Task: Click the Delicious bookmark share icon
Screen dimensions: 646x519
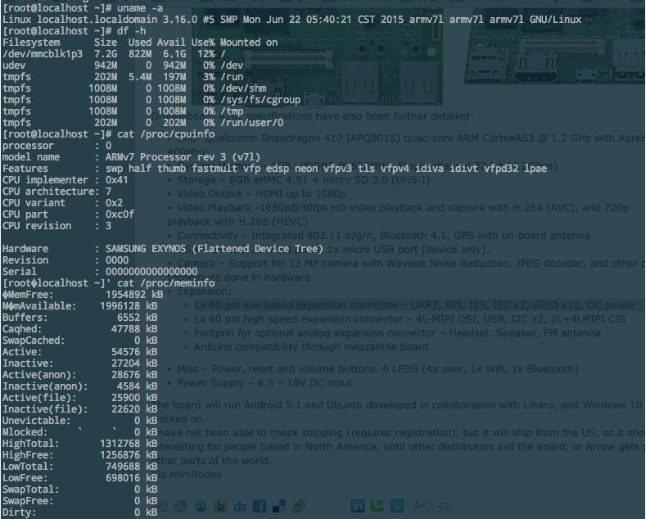Action: click(x=279, y=506)
